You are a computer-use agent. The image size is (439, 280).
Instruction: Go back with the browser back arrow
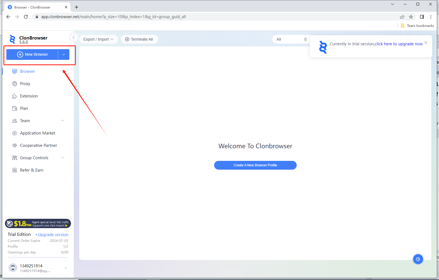[x=8, y=17]
